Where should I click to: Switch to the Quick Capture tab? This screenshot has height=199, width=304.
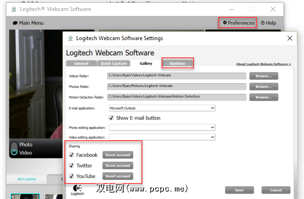click(x=114, y=63)
